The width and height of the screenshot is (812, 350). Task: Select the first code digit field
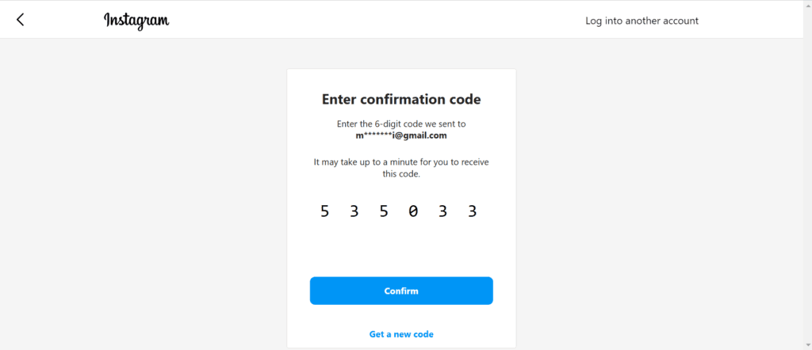click(x=324, y=211)
